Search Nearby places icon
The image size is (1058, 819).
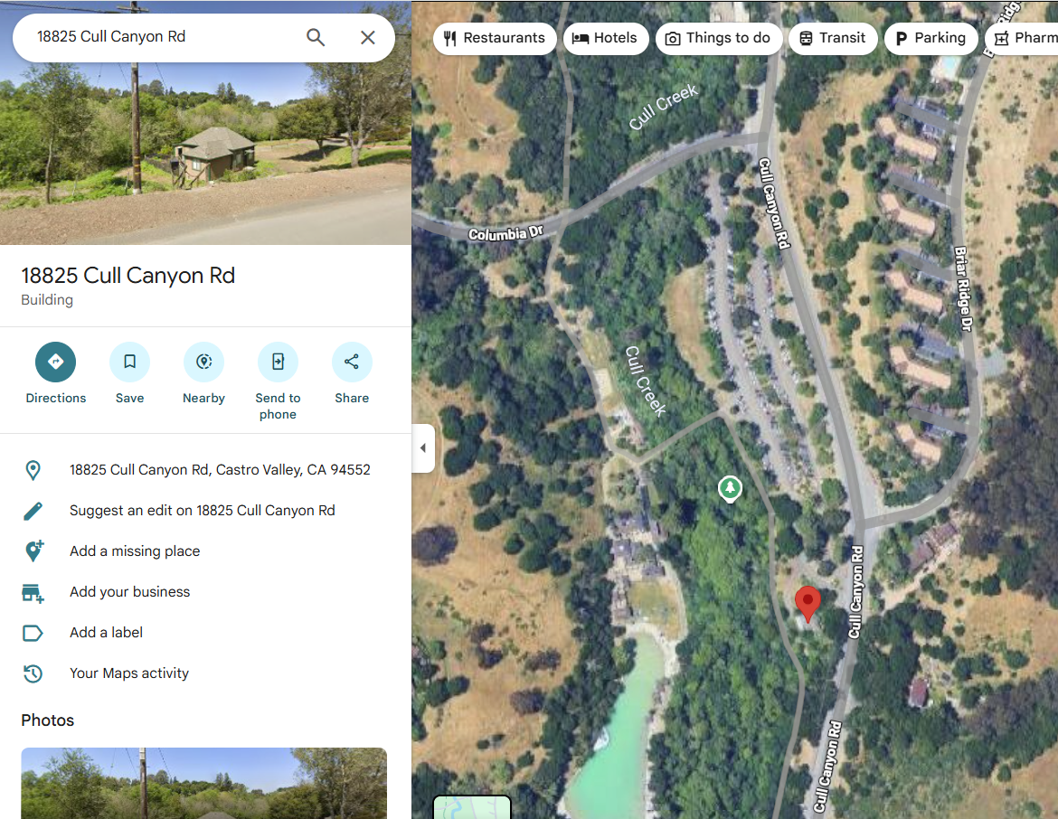point(203,362)
